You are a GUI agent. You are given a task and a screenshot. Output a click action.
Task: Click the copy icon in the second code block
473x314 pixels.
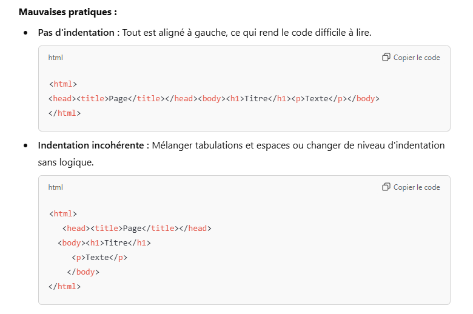(x=386, y=187)
